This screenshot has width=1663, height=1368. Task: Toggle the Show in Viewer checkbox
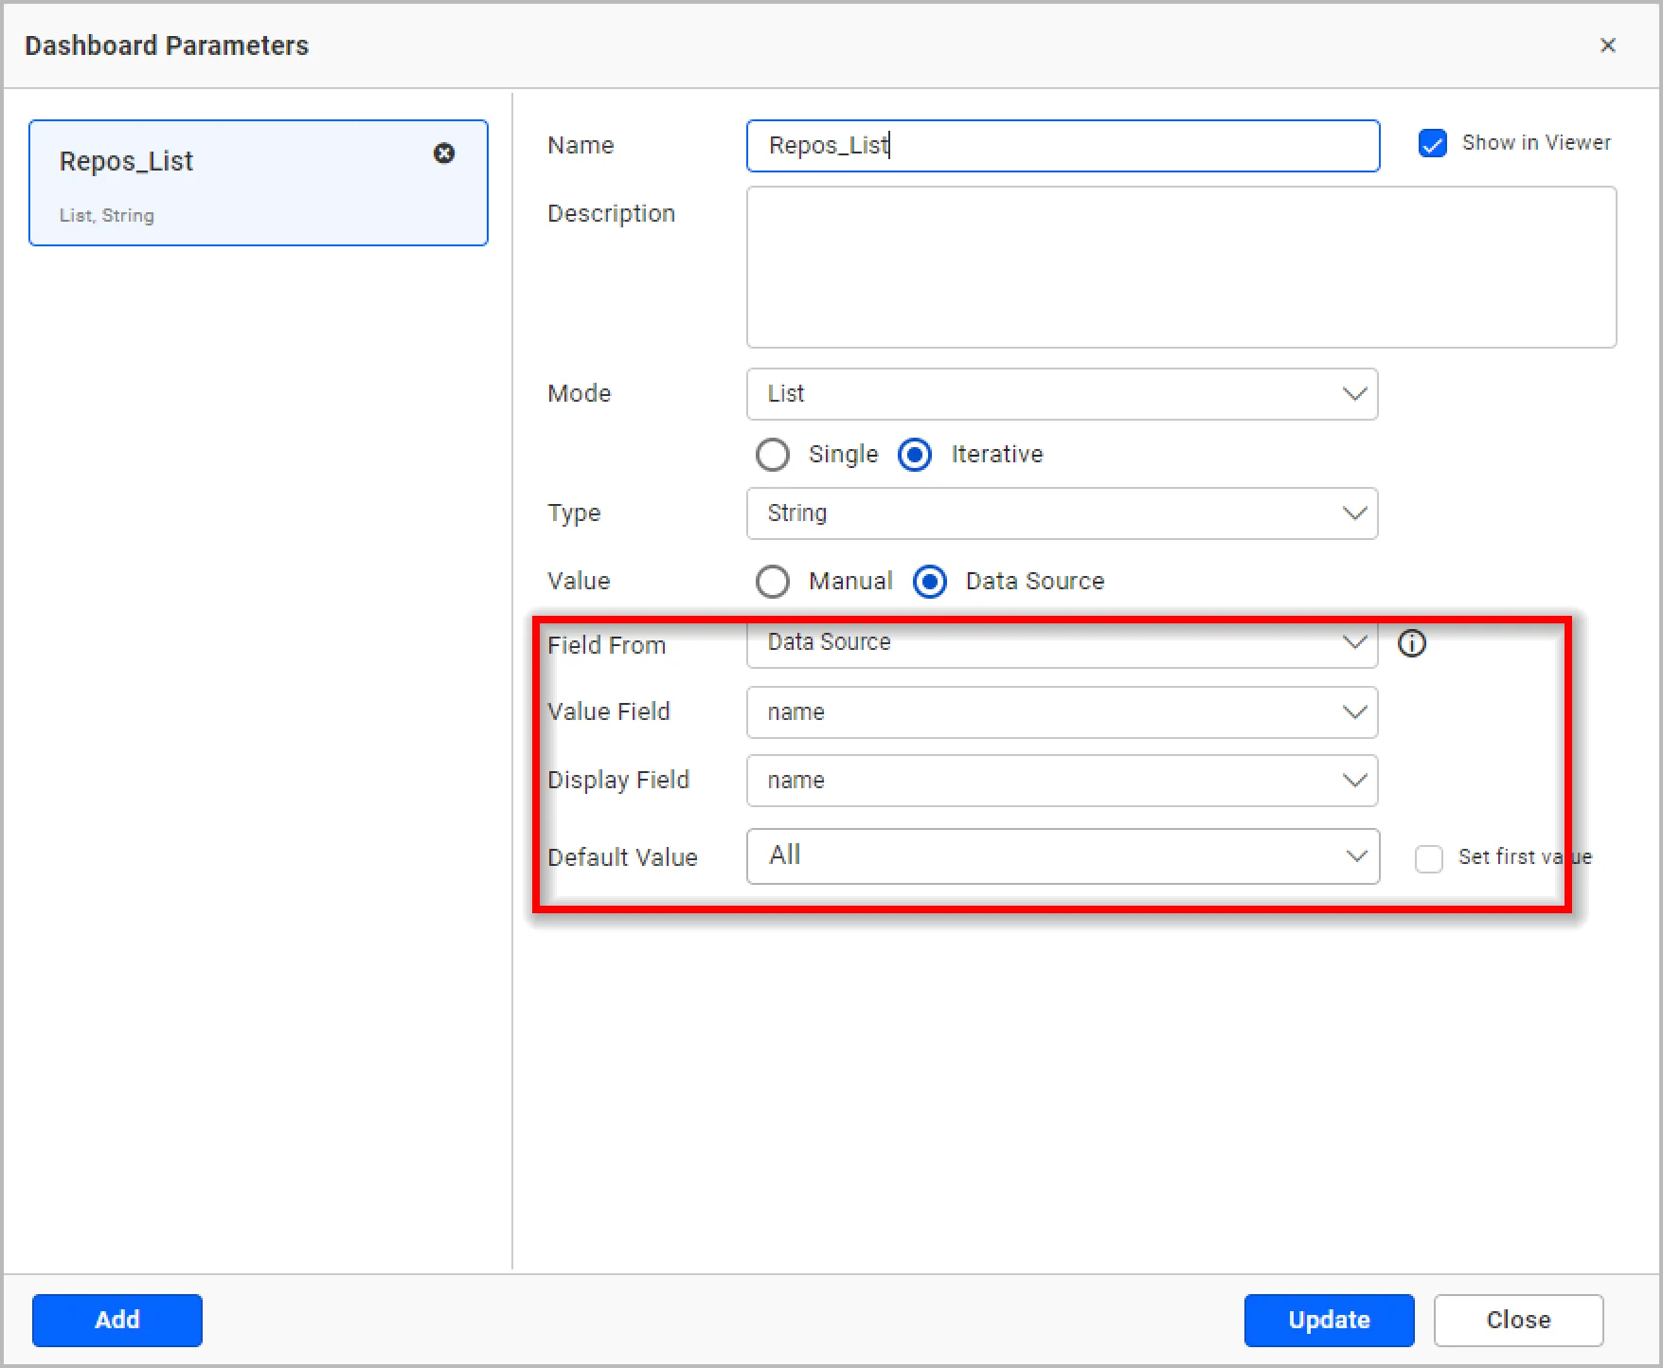tap(1432, 144)
